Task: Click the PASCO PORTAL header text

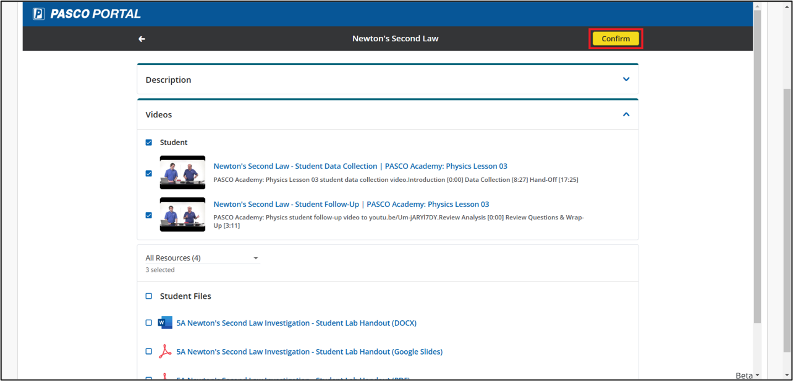Action: pyautogui.click(x=96, y=14)
